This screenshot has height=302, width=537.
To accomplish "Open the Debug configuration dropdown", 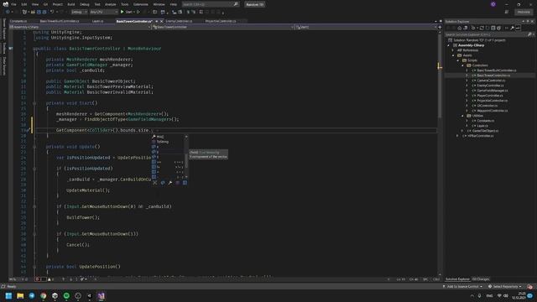I will [x=79, y=12].
